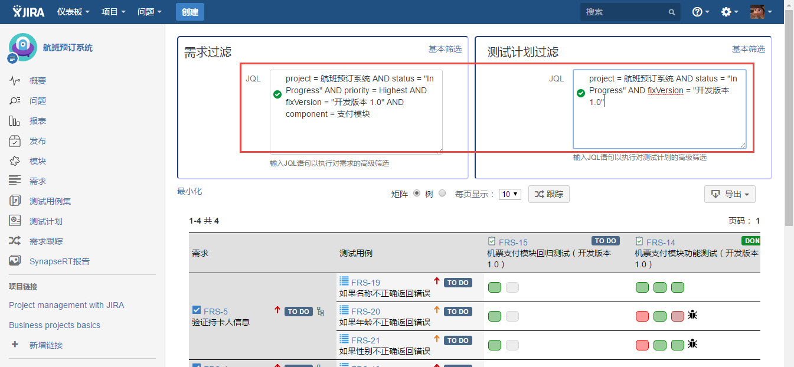Open 报表 in the sidebar
The height and width of the screenshot is (367, 794).
coord(38,121)
